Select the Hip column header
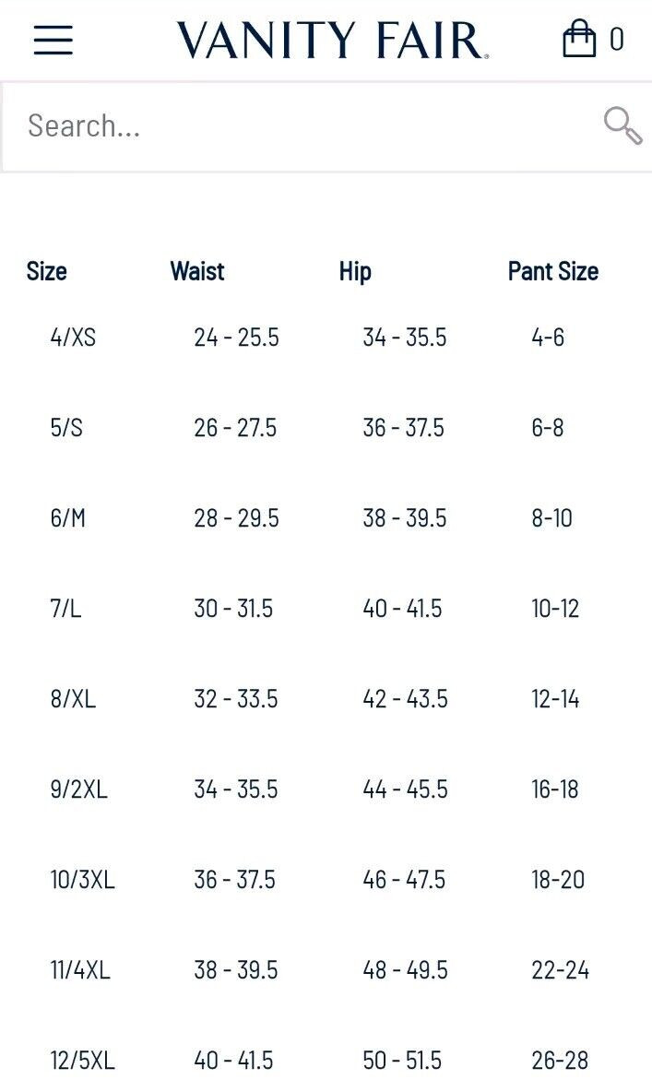 click(x=355, y=271)
